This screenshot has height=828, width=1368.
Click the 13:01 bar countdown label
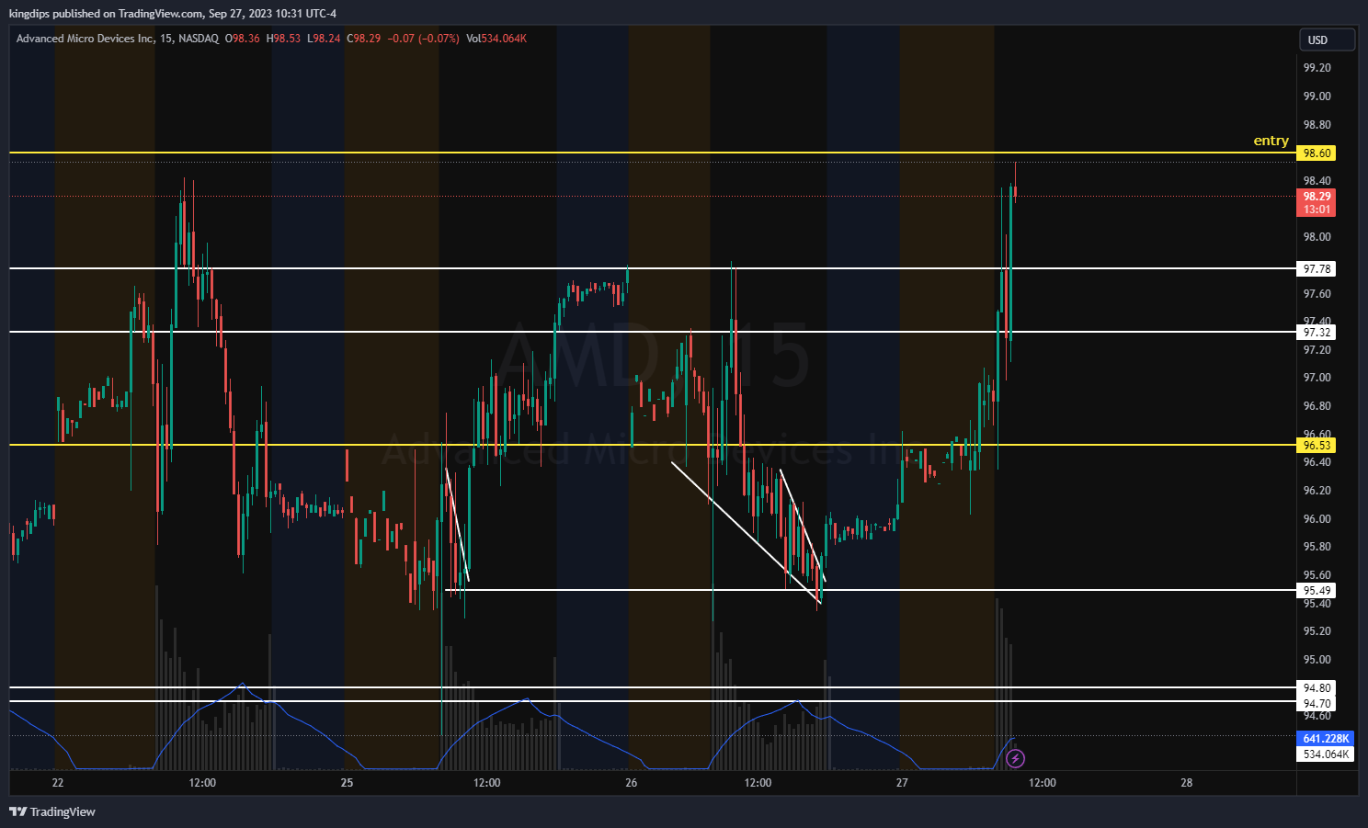tap(1317, 210)
